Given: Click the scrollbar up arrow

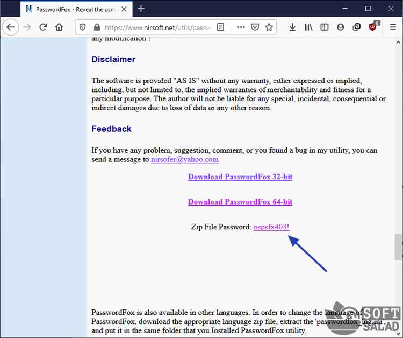Looking at the screenshot, I should (398, 42).
